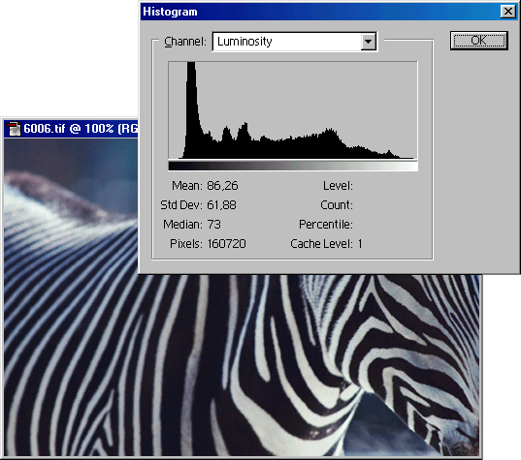Click the Count label

337,205
